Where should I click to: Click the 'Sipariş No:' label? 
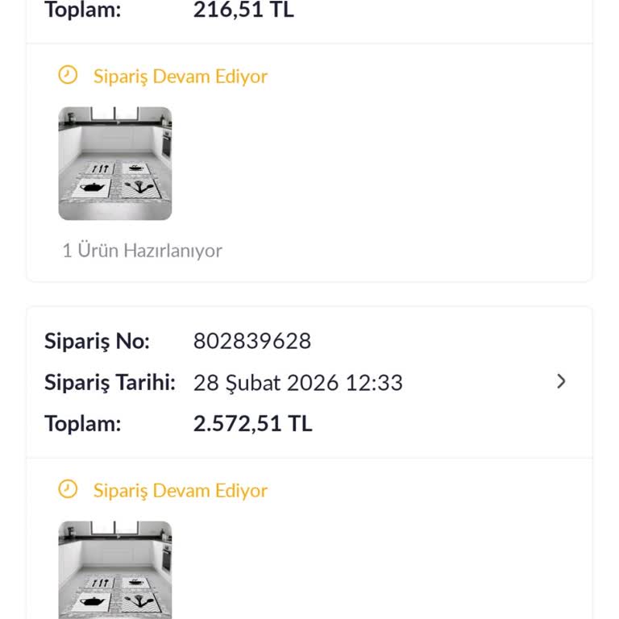pyautogui.click(x=97, y=341)
